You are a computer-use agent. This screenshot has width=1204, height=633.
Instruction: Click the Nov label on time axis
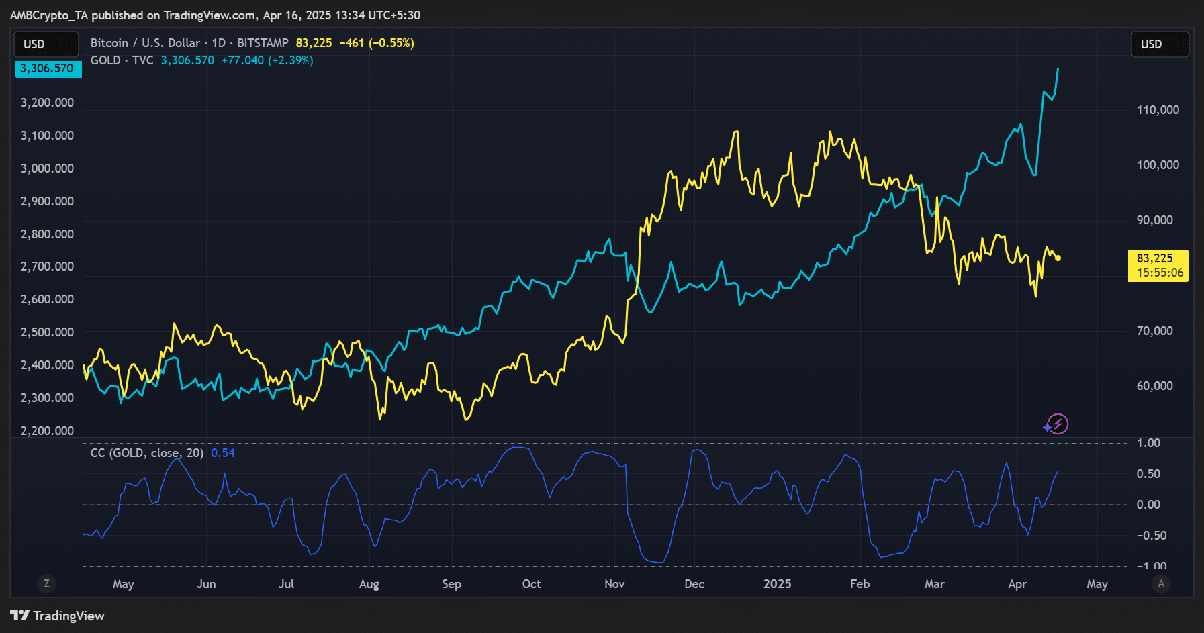point(614,584)
